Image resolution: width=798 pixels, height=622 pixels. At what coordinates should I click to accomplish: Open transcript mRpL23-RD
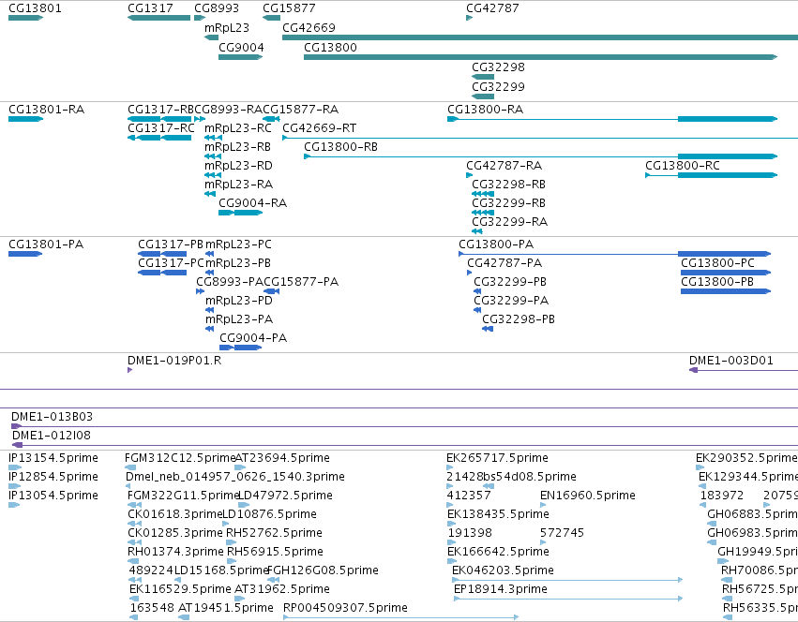[x=239, y=166]
